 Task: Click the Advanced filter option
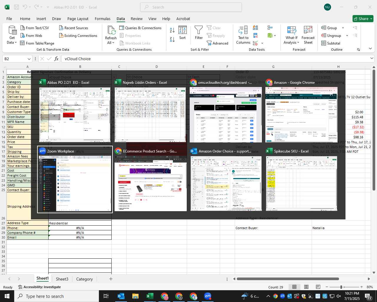pyautogui.click(x=217, y=43)
